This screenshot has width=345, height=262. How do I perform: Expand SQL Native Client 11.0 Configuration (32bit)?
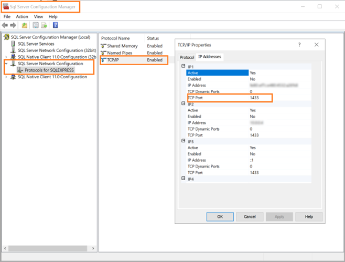6,57
